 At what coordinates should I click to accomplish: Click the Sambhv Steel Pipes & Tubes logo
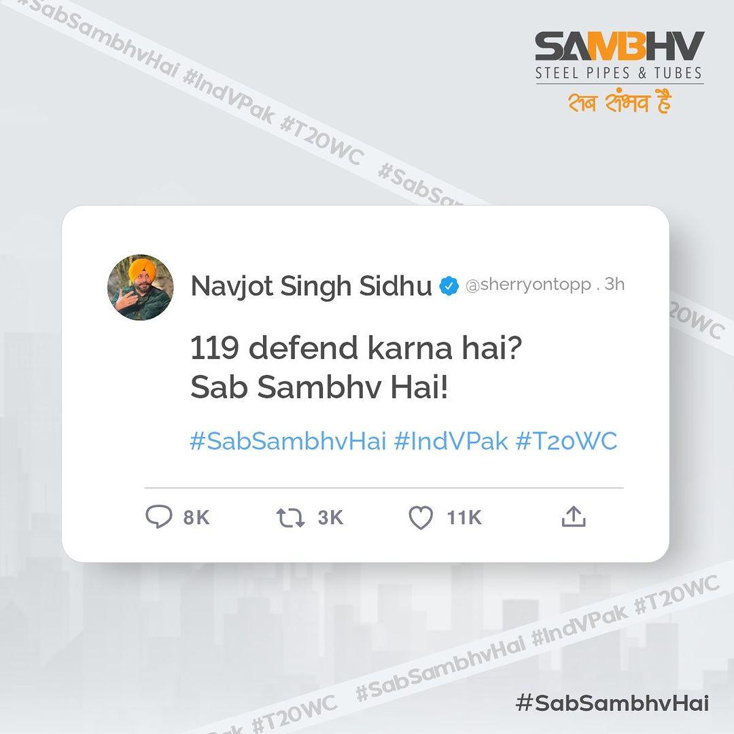tap(619, 56)
